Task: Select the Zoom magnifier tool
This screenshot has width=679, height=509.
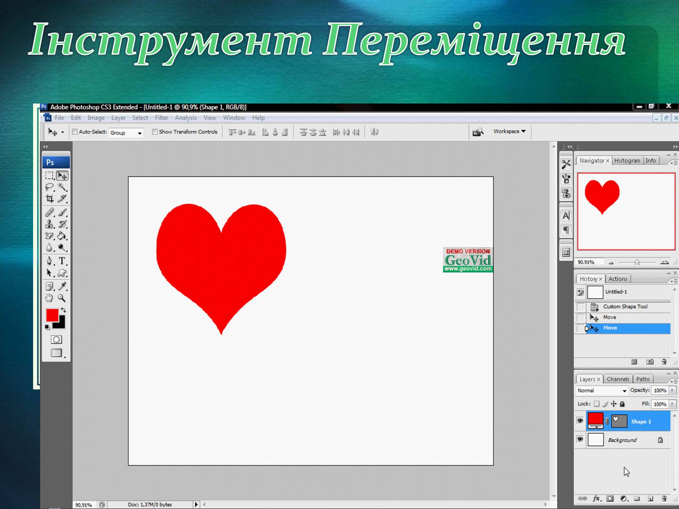Action: (x=62, y=298)
